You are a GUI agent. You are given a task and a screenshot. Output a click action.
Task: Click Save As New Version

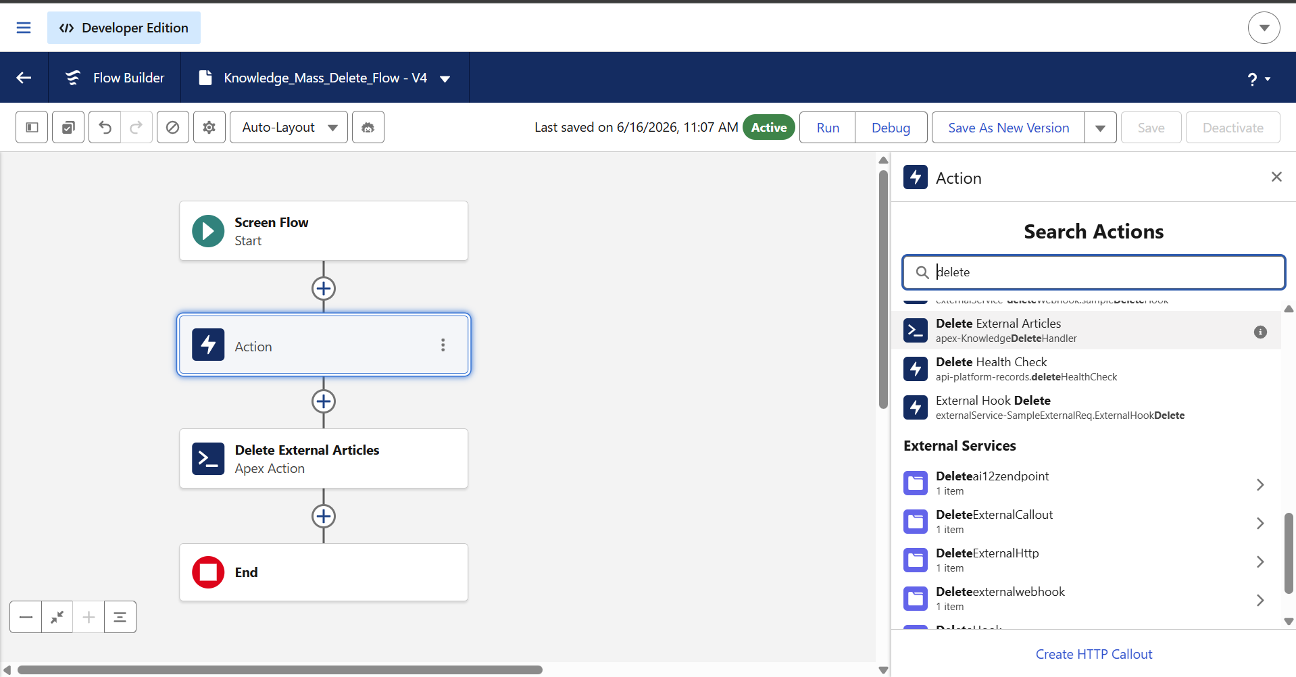(x=1008, y=127)
